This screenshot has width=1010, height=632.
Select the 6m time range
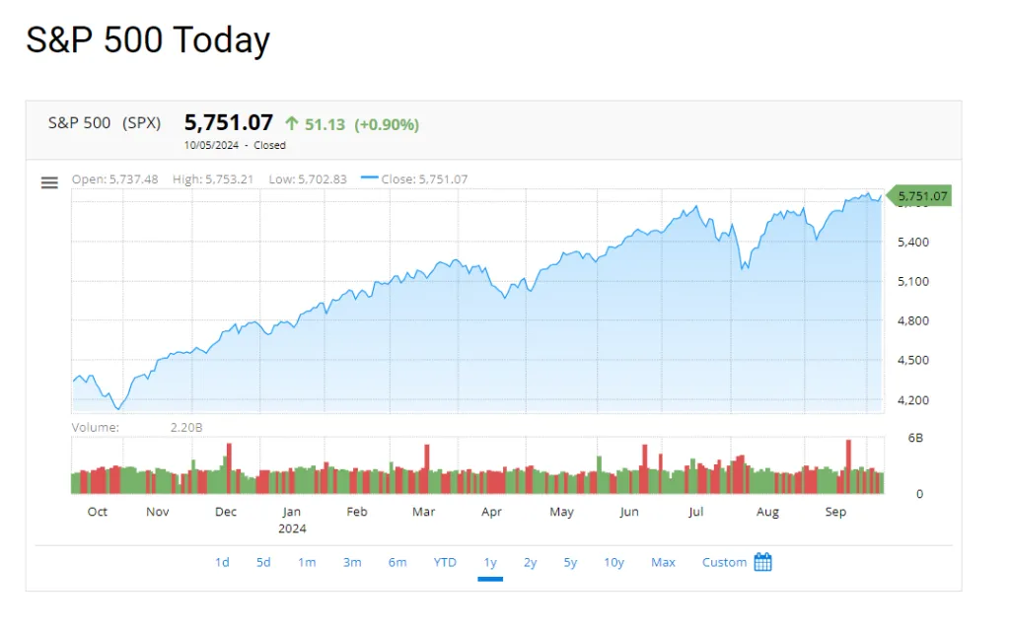(397, 563)
